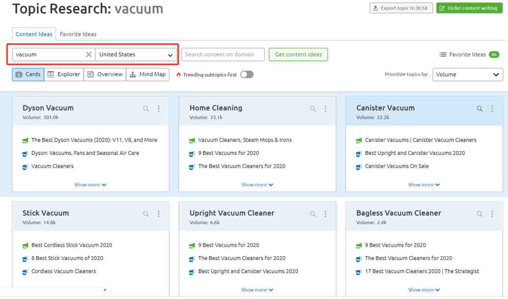This screenshot has width=508, height=299.
Task: Switch to Mind Map view
Action: click(x=148, y=74)
